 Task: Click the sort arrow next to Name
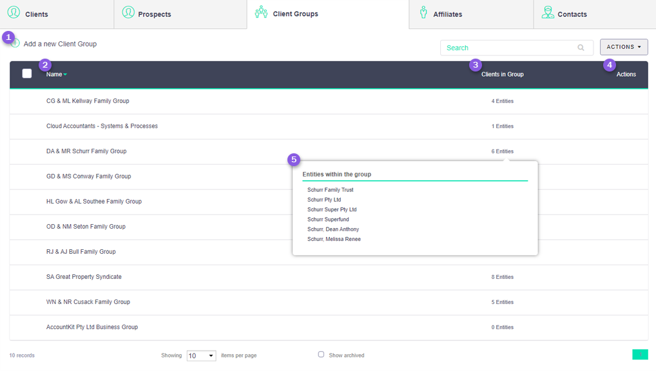click(64, 74)
